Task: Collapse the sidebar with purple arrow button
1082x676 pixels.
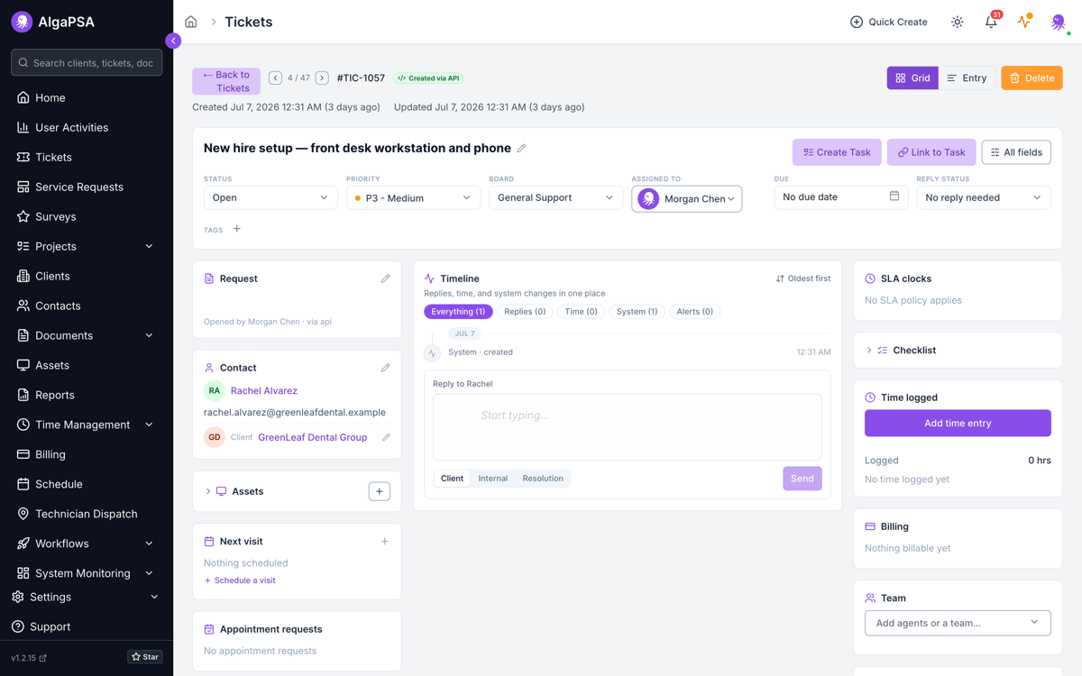Action: 173,41
